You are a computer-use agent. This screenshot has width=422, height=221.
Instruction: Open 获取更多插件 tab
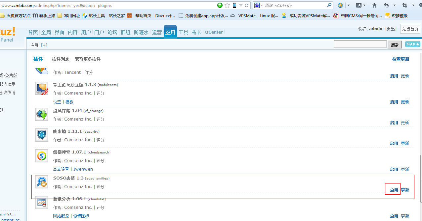pyautogui.click(x=88, y=59)
